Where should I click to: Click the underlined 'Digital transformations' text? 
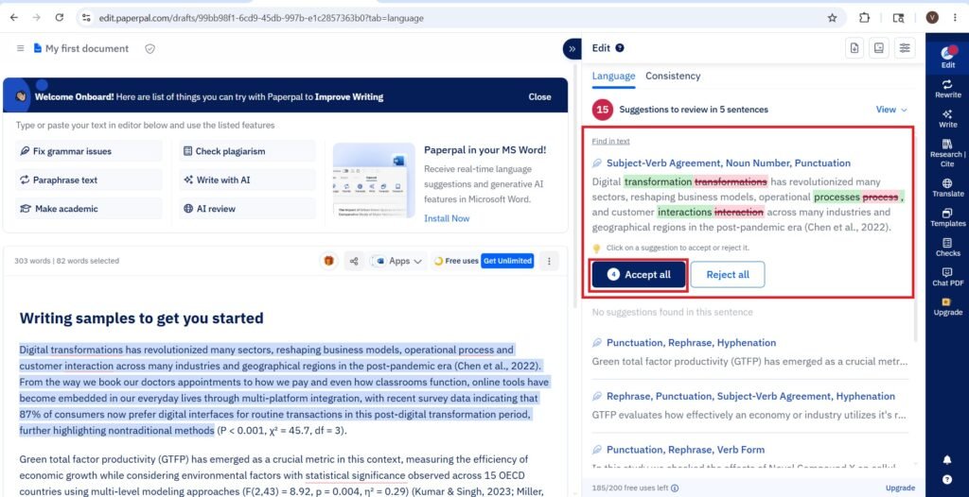(x=71, y=350)
